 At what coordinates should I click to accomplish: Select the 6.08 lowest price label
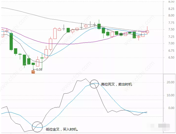(39, 70)
